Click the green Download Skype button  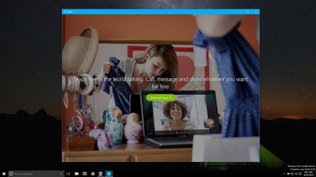(x=160, y=98)
